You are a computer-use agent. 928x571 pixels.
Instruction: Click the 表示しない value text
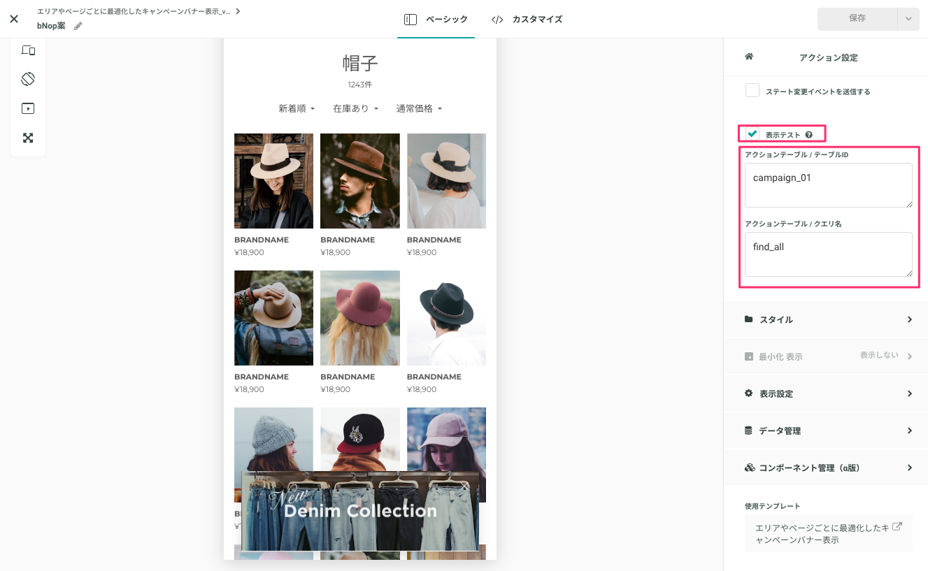(x=879, y=355)
